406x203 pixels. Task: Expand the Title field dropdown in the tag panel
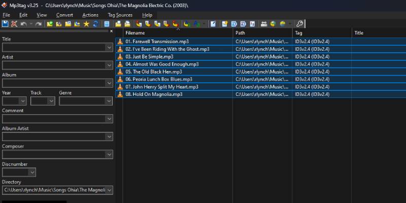[109, 48]
